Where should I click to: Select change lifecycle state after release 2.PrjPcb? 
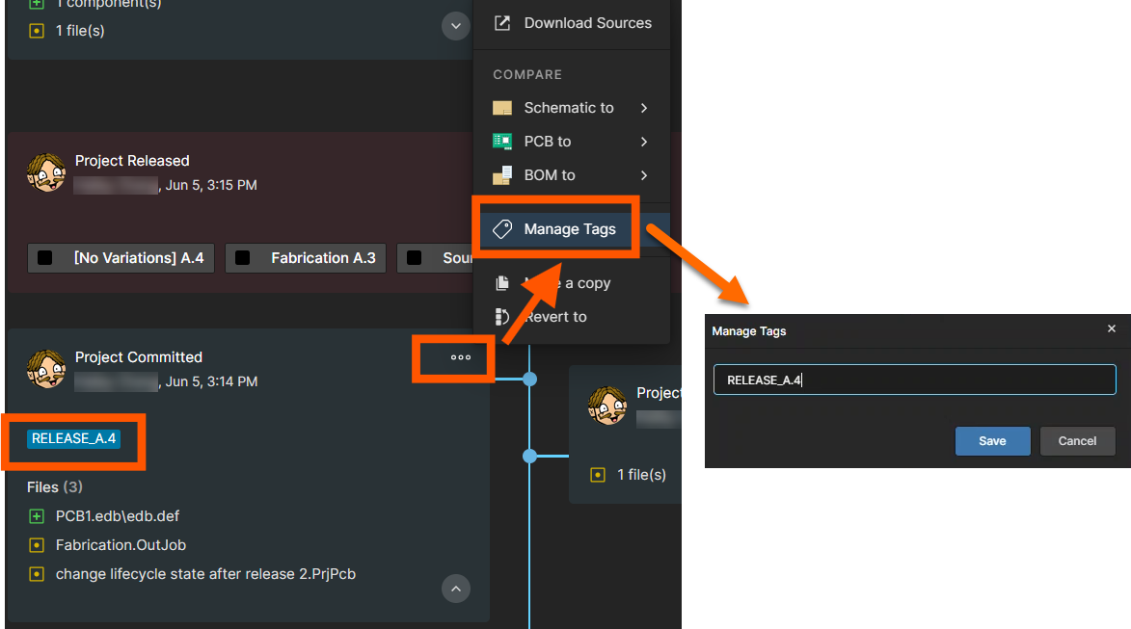[x=205, y=574]
